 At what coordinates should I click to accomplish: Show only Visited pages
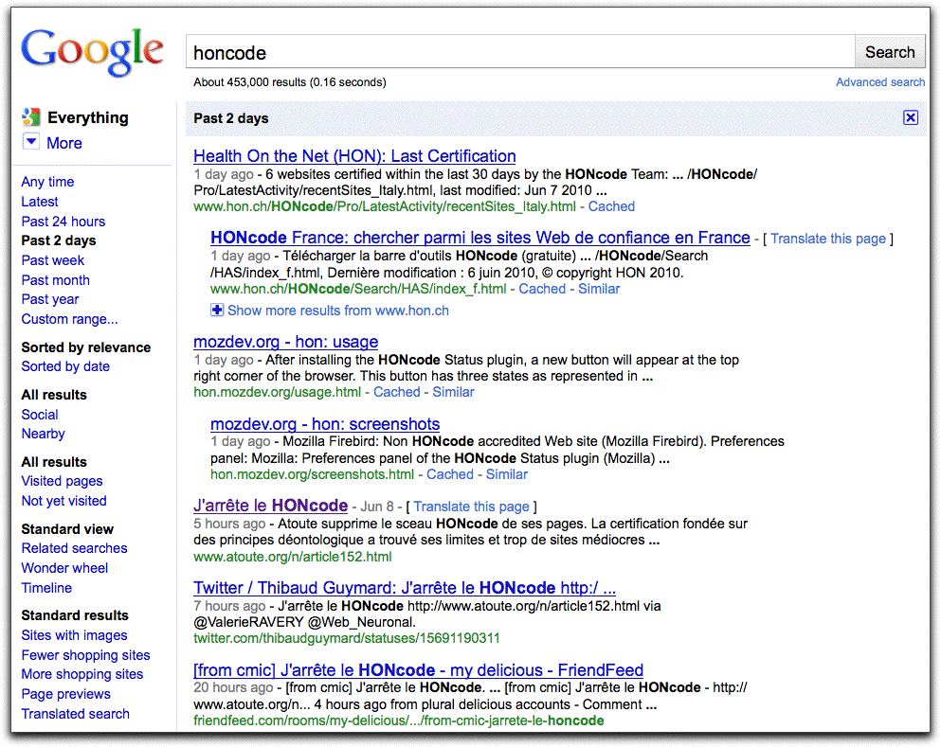click(62, 481)
